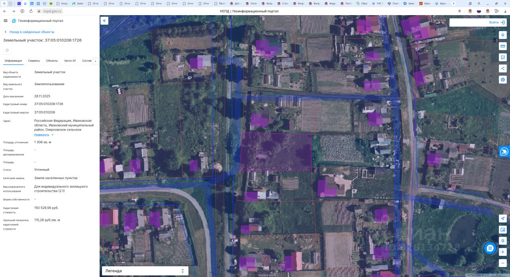Add the land parcel to favorites with star
Viewport: 510px width, 277px height.
pos(7,50)
